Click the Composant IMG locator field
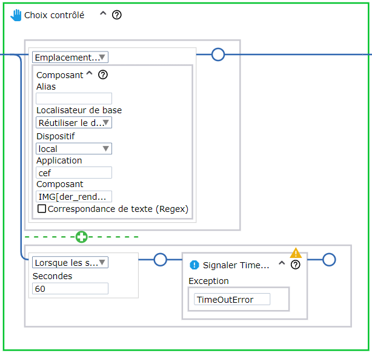372x353 pixels. (x=74, y=197)
